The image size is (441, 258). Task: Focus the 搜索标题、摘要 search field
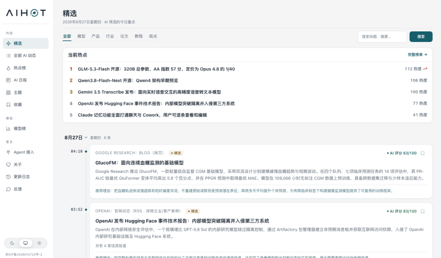click(382, 37)
